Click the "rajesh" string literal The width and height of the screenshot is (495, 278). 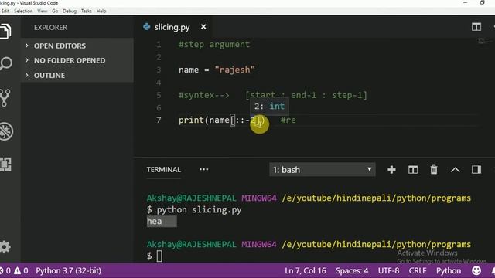coord(234,69)
